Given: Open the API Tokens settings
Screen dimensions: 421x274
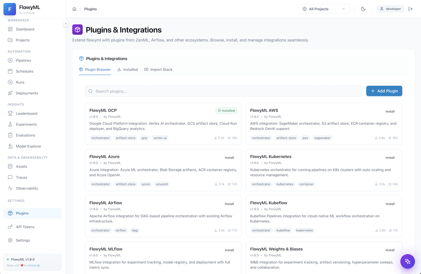Looking at the screenshot, I should (25, 227).
